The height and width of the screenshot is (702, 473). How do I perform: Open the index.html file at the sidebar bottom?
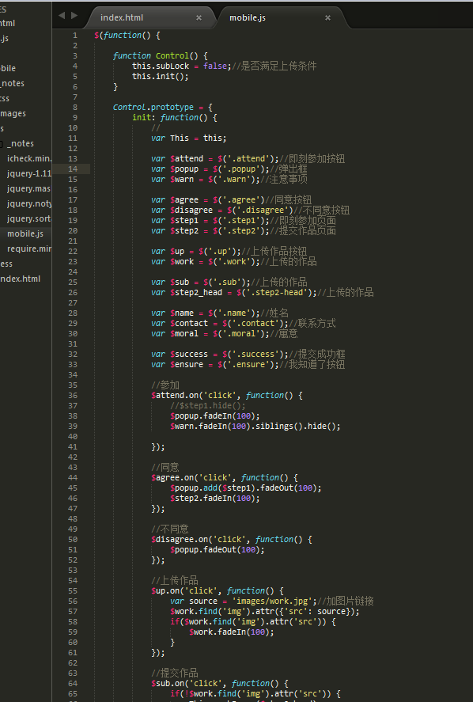20,279
